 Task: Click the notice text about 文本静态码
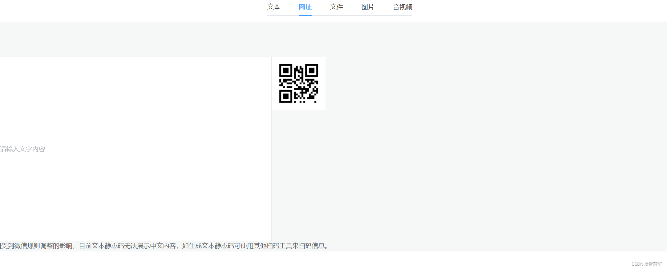(x=165, y=246)
